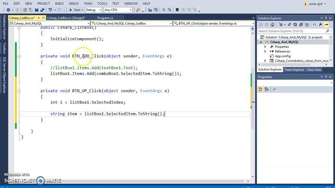This screenshot has height=188, width=335.
Task: Click the user account name omar ajid
Action: pyautogui.click(x=315, y=4)
